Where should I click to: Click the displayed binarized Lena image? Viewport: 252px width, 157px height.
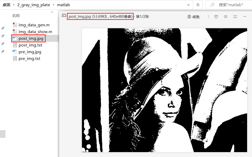[x=164, y=90]
